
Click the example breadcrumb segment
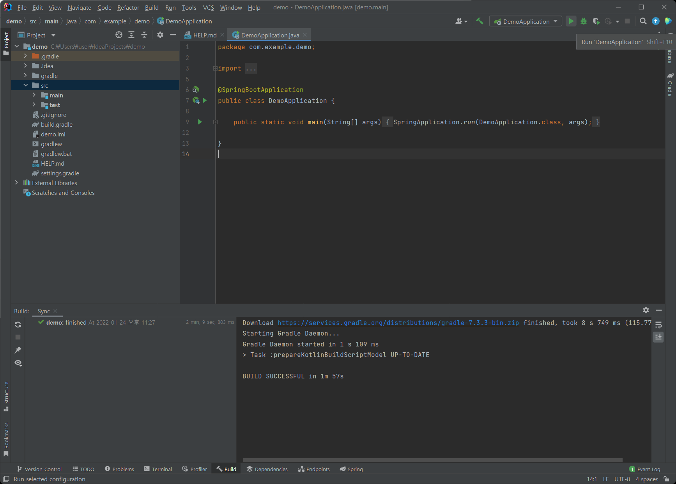click(115, 21)
